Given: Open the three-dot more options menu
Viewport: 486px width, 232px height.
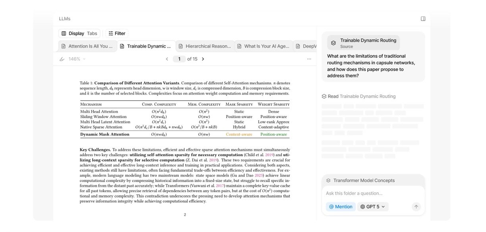Looking at the screenshot, I should click(309, 59).
